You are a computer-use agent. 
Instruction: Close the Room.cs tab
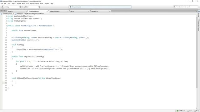tap(26, 11)
